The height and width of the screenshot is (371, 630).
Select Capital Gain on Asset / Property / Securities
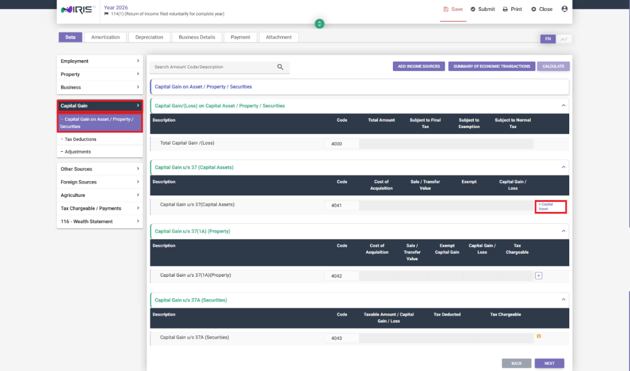pos(100,123)
